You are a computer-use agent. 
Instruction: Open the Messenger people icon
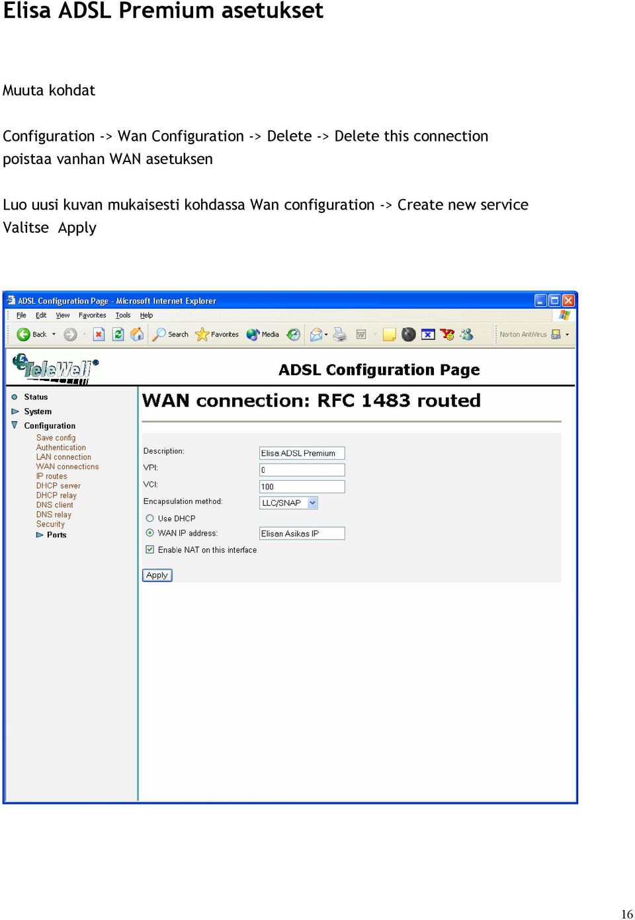pos(467,335)
